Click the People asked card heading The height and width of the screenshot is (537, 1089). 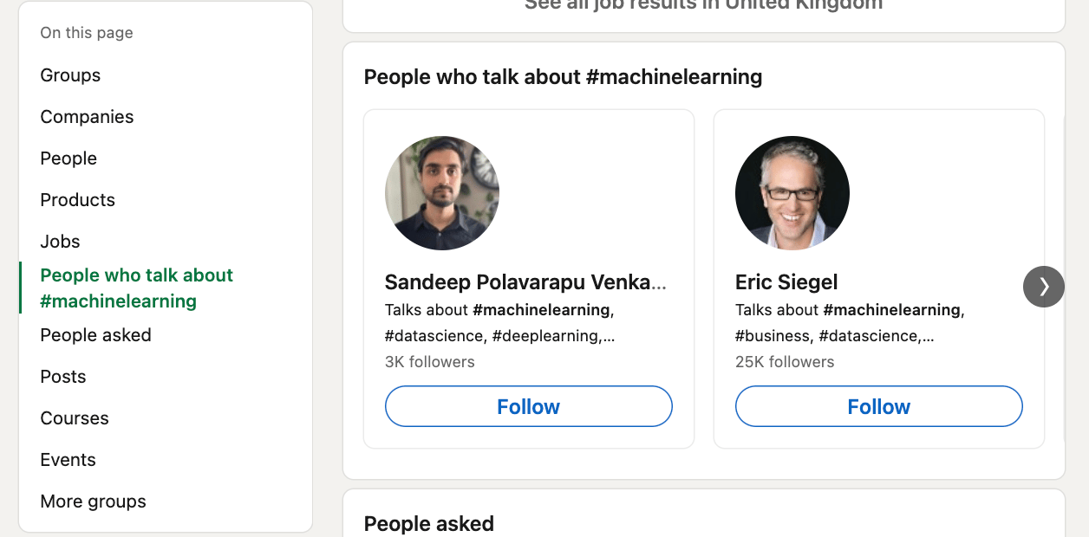point(429,524)
